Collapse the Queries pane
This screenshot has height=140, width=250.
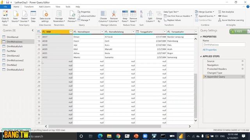click(33, 30)
